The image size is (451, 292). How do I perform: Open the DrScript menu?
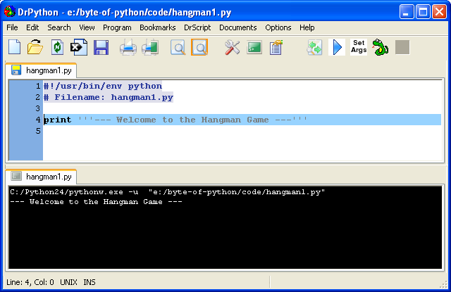click(x=197, y=27)
